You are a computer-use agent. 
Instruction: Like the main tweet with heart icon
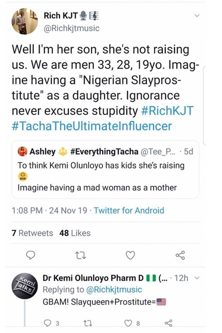(130, 255)
